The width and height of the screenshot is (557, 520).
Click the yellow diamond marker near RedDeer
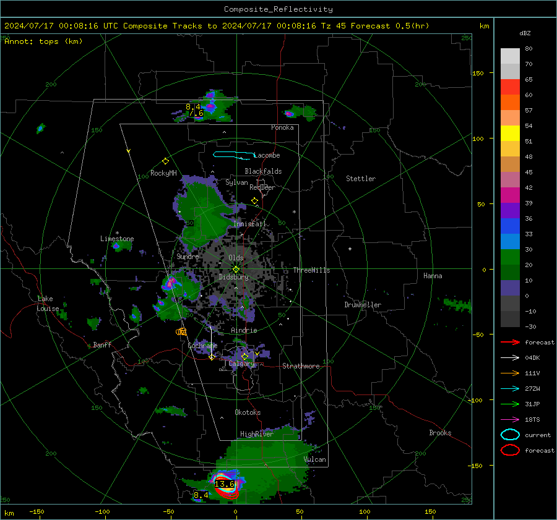tap(255, 201)
